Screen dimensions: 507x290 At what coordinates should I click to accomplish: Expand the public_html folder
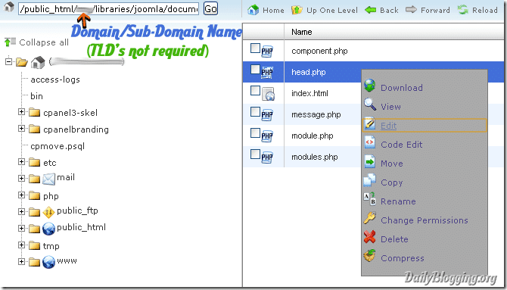(21, 228)
